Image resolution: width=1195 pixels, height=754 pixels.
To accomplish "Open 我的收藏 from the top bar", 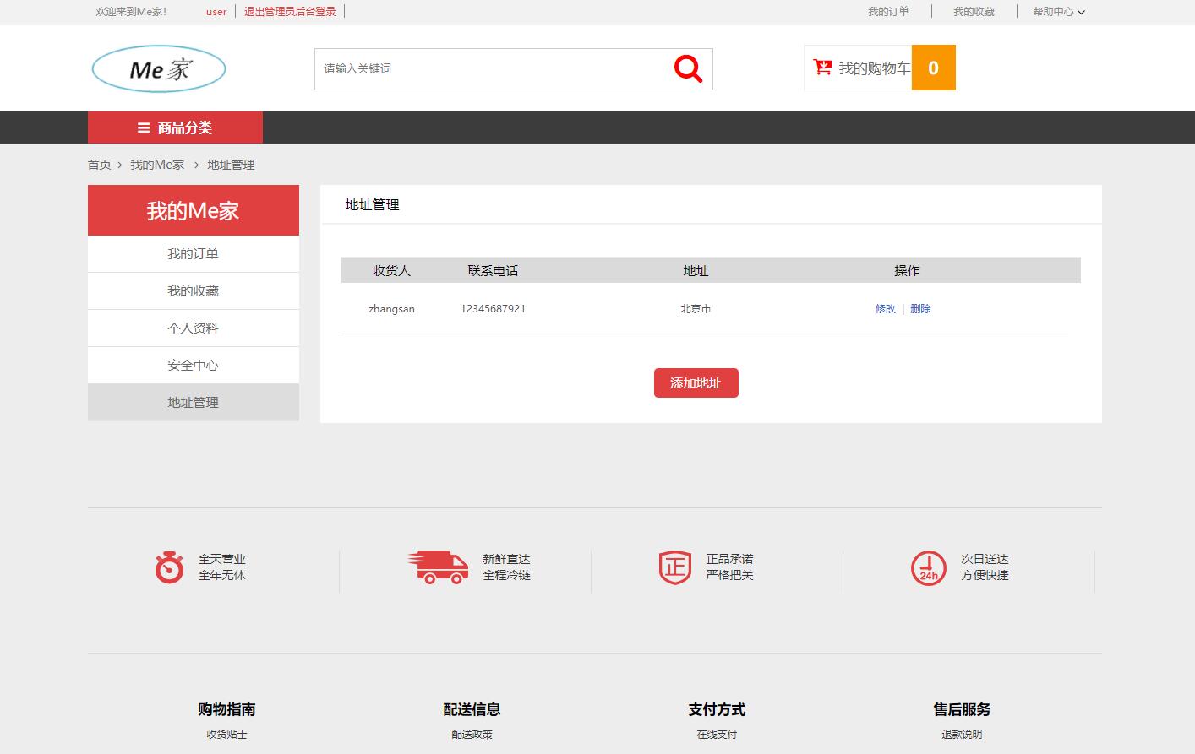I will pos(973,11).
